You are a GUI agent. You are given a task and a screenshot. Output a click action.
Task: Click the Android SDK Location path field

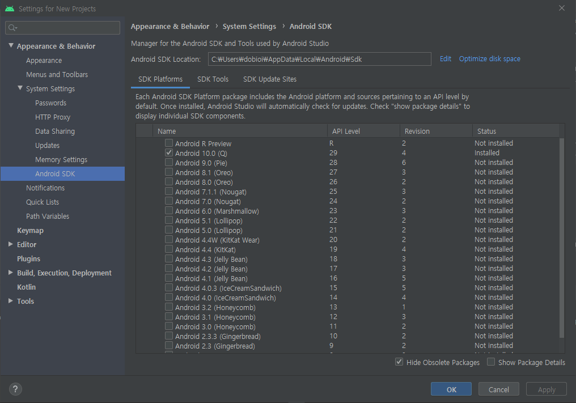pos(319,59)
